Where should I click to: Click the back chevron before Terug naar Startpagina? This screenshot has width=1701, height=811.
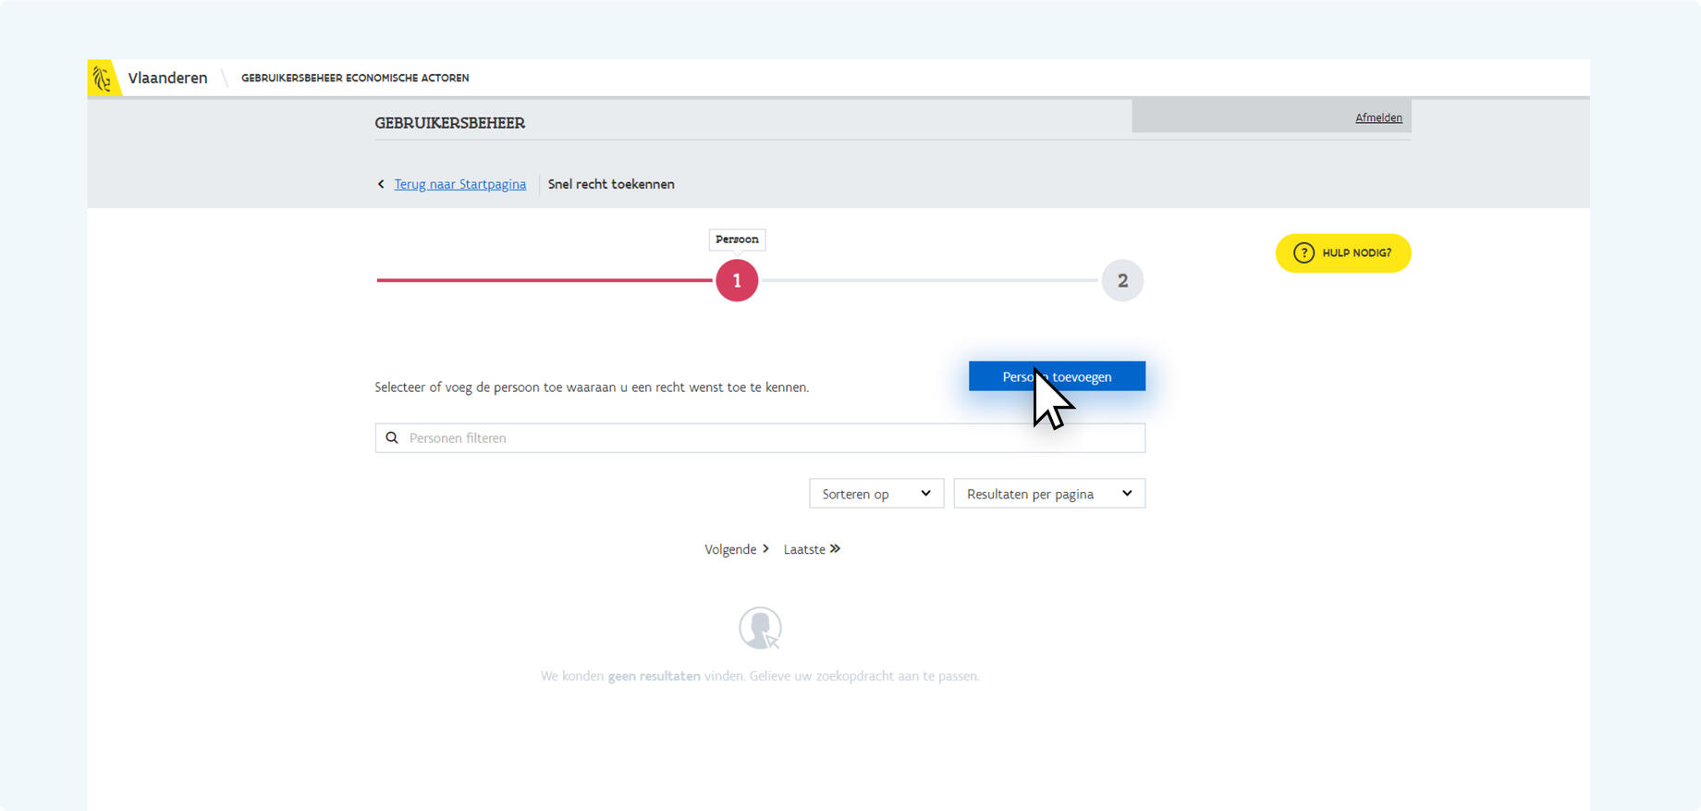click(381, 184)
